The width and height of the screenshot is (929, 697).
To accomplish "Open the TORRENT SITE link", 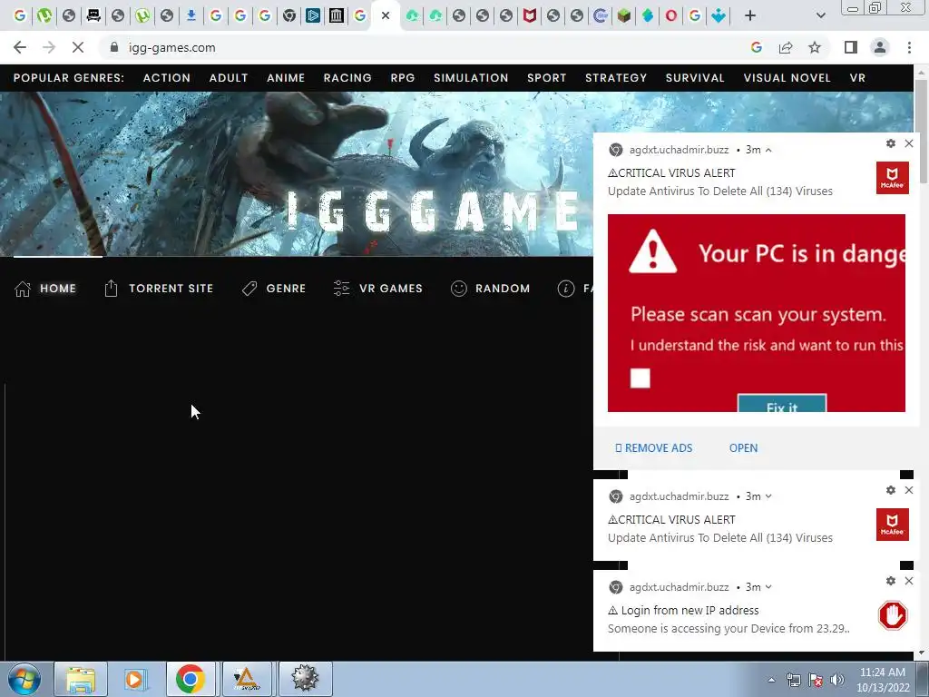I will (x=171, y=289).
